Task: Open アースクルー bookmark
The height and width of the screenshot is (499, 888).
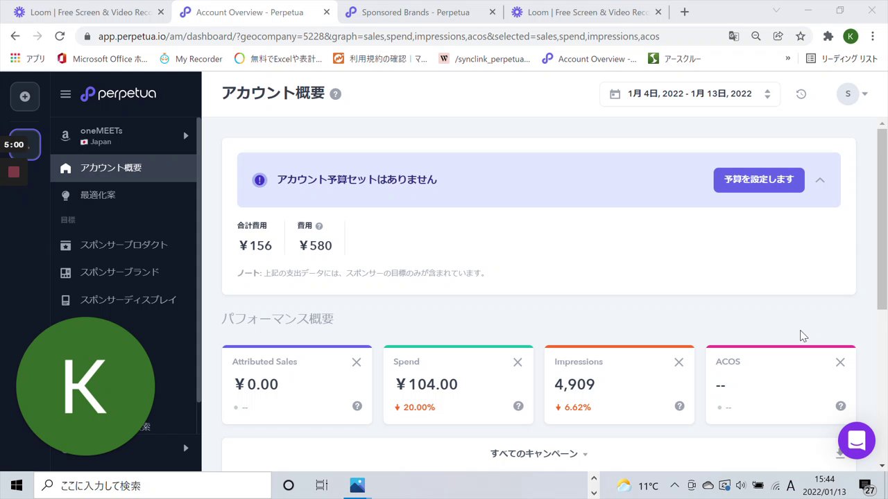Action: (674, 59)
